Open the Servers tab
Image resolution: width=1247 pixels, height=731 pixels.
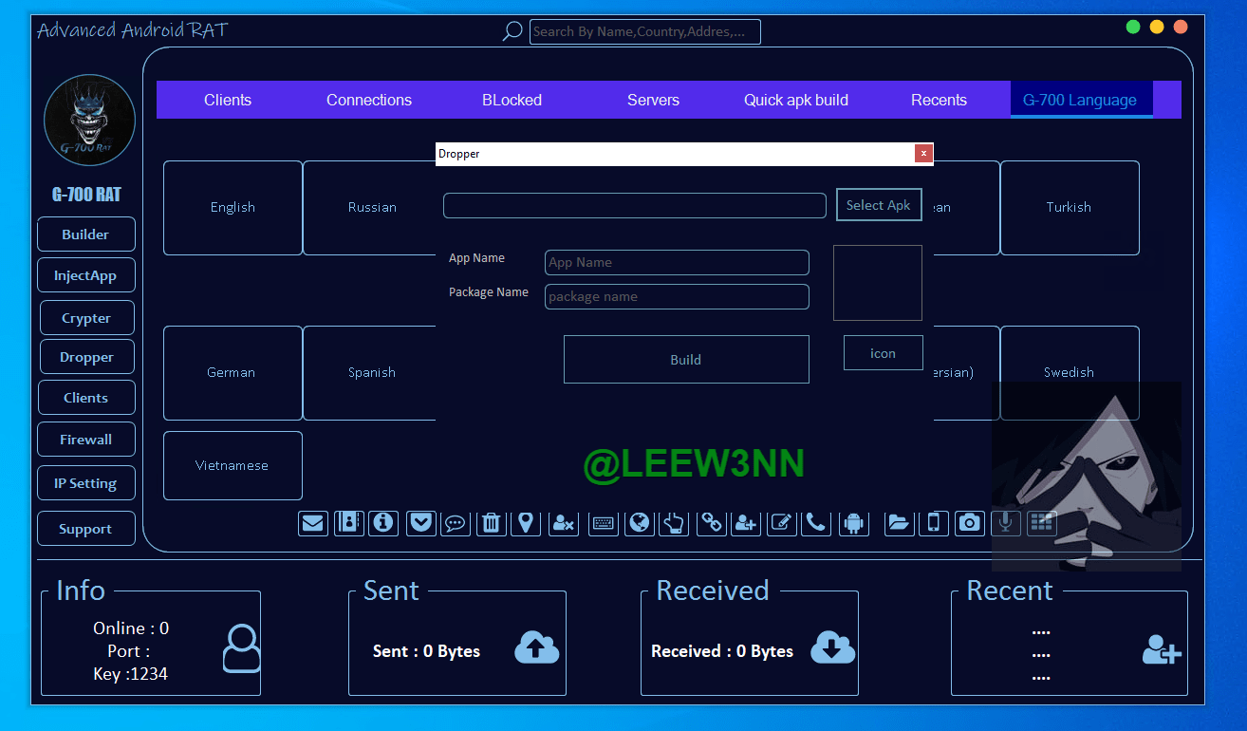pos(653,100)
